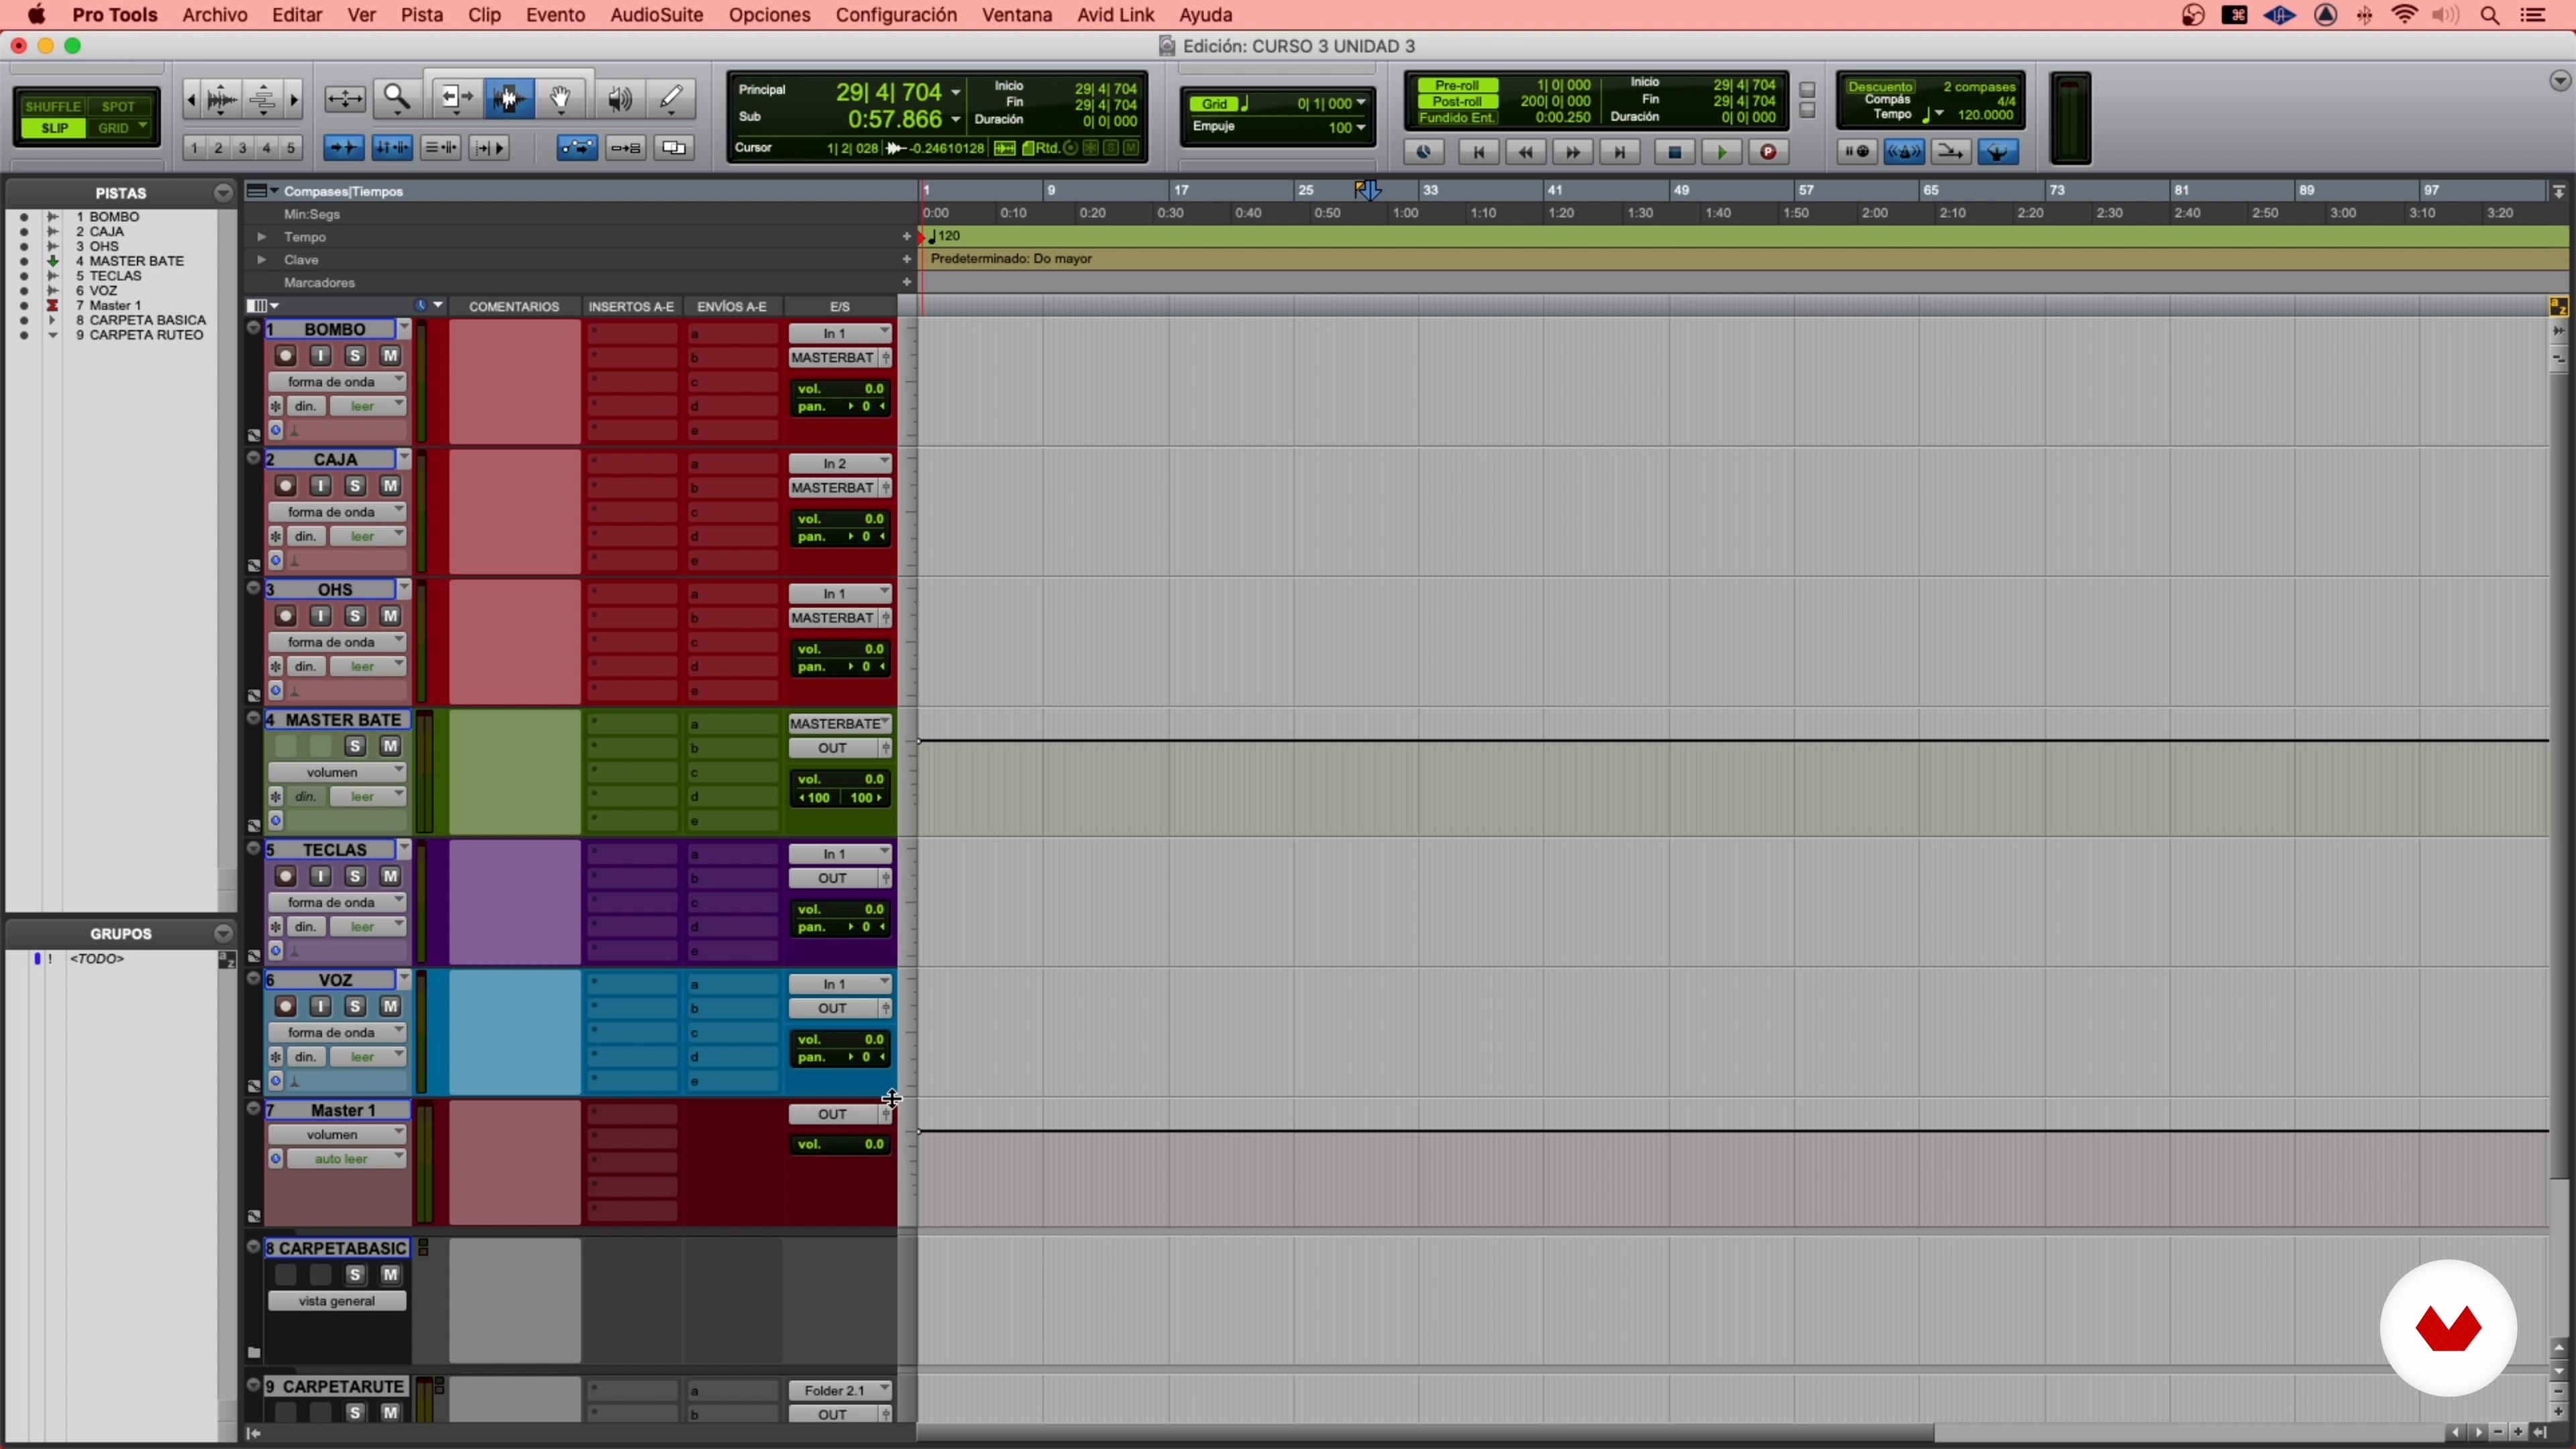Viewport: 2576px width, 1449px height.
Task: Click the red Record transport button
Action: (1768, 152)
